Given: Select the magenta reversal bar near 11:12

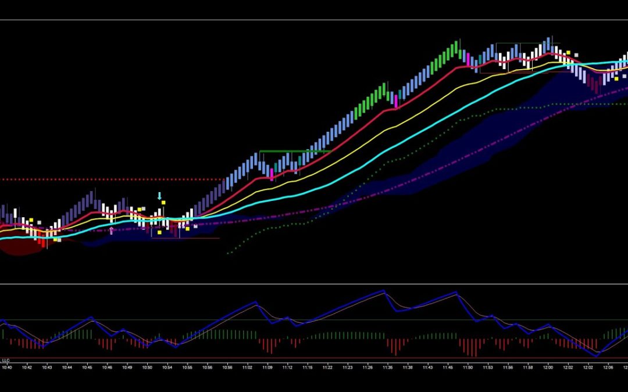Looking at the screenshot, I should (272, 174).
